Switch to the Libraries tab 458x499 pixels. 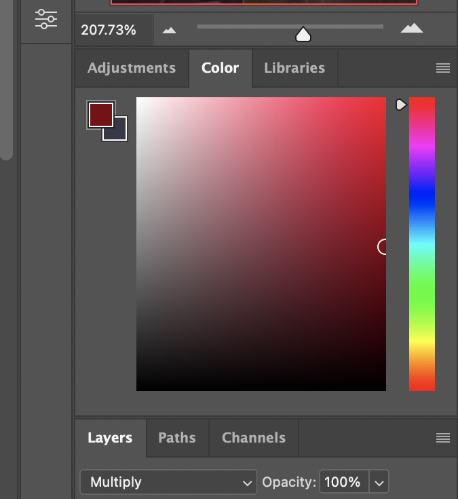(x=294, y=68)
